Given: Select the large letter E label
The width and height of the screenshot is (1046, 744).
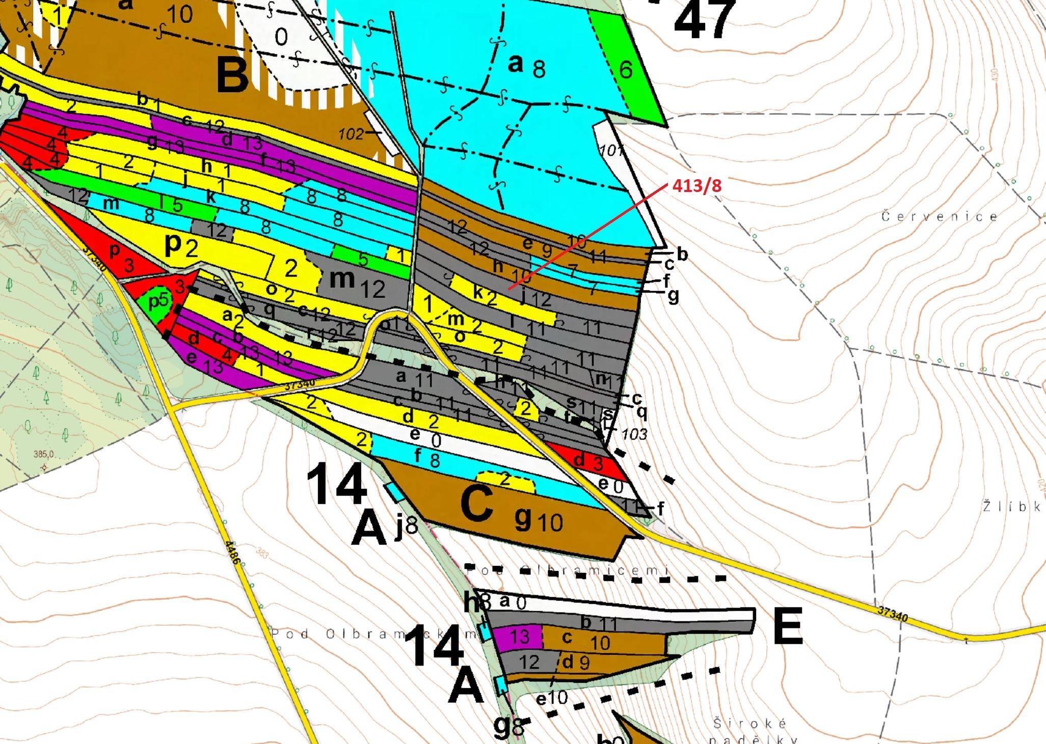Looking at the screenshot, I should (x=787, y=625).
